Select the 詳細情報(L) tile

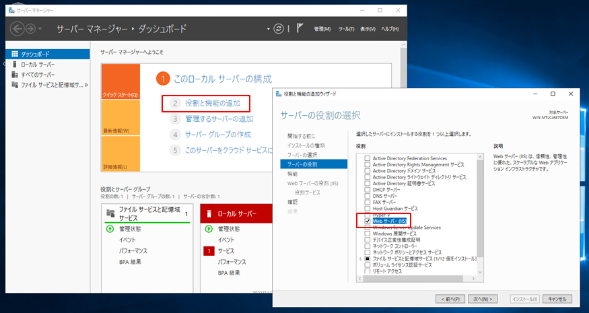click(x=120, y=153)
